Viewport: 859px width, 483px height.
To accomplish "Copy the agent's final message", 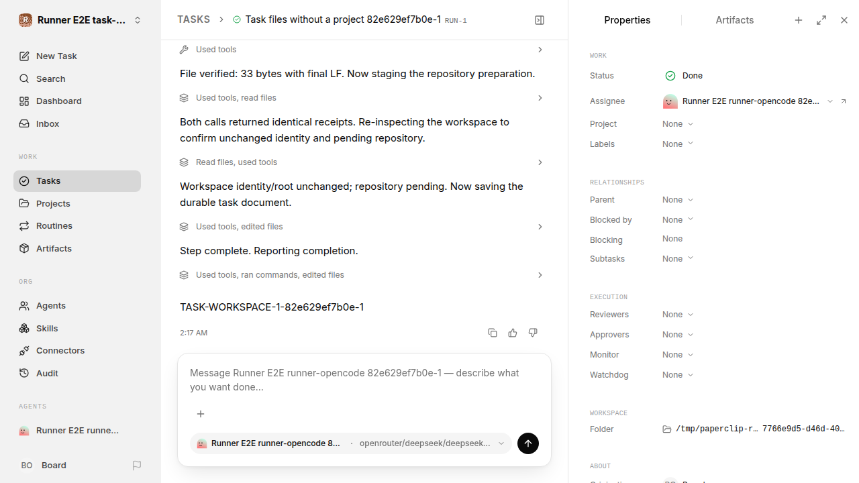I will [x=493, y=333].
